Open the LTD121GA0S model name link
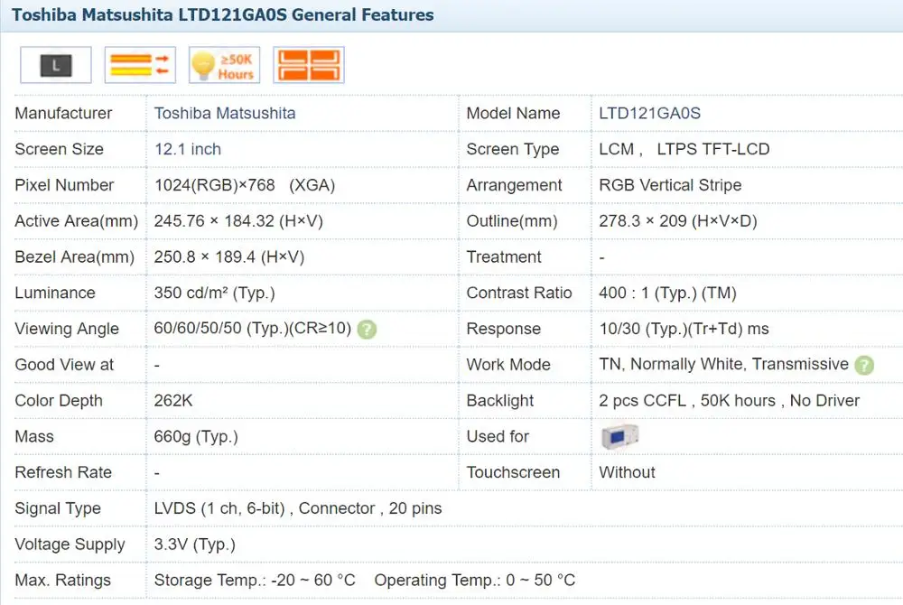This screenshot has width=903, height=605. coord(649,113)
